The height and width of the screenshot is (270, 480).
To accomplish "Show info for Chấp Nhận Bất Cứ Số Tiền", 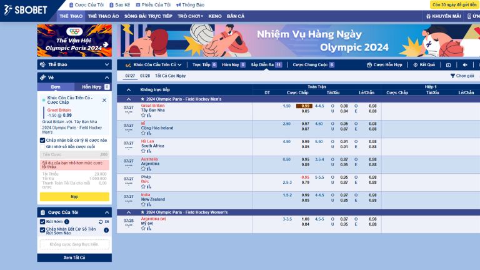I will pyautogui.click(x=106, y=230).
